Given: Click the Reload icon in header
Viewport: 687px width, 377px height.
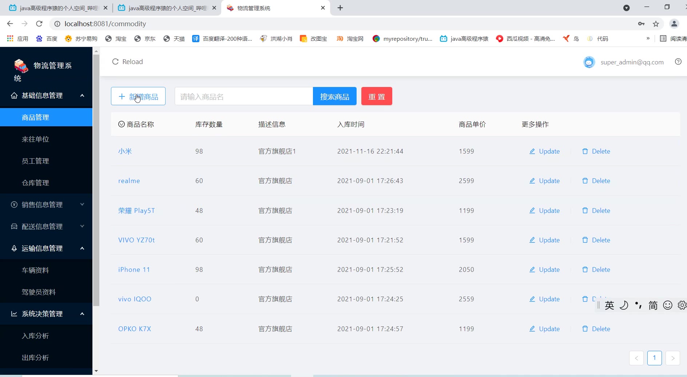Looking at the screenshot, I should tap(115, 62).
